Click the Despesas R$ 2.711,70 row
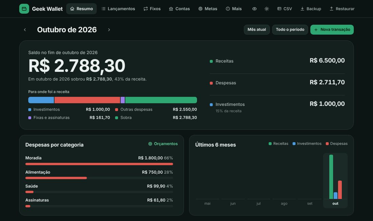Image resolution: width=373 pixels, height=221 pixels. (277, 83)
